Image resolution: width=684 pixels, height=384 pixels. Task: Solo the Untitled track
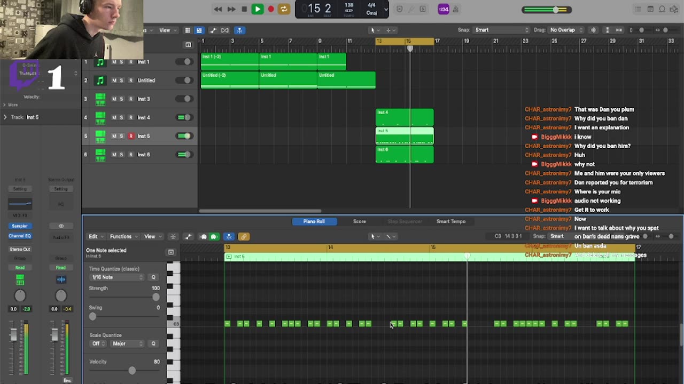tap(121, 81)
